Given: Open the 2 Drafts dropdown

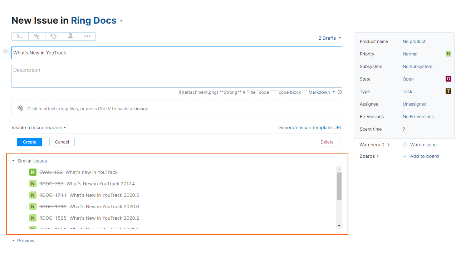Looking at the screenshot, I should [x=329, y=38].
